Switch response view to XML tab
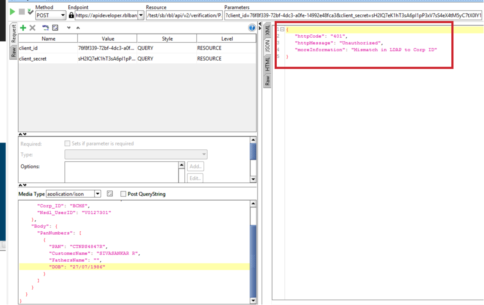The image size is (484, 305). click(267, 30)
